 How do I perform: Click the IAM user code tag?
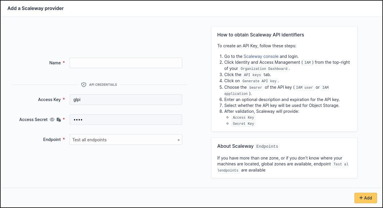[x=304, y=88]
